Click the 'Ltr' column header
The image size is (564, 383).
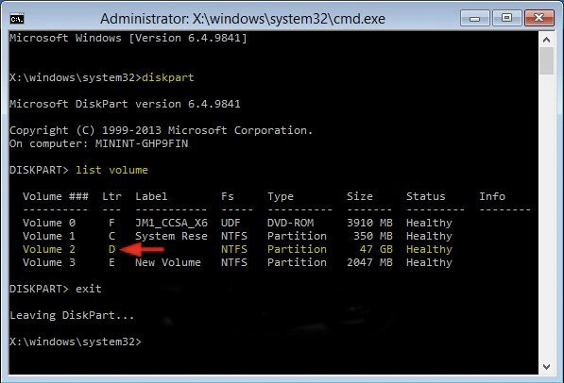pyautogui.click(x=111, y=196)
